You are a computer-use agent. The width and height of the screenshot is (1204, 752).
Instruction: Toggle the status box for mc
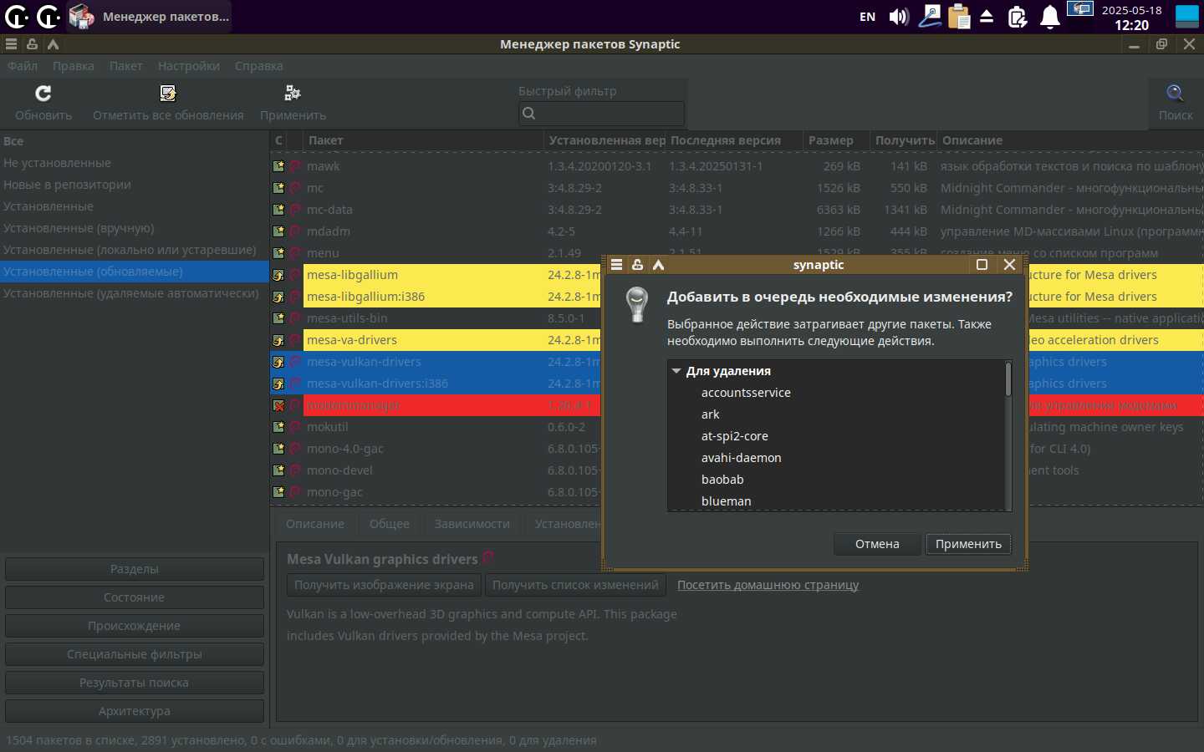pos(278,188)
